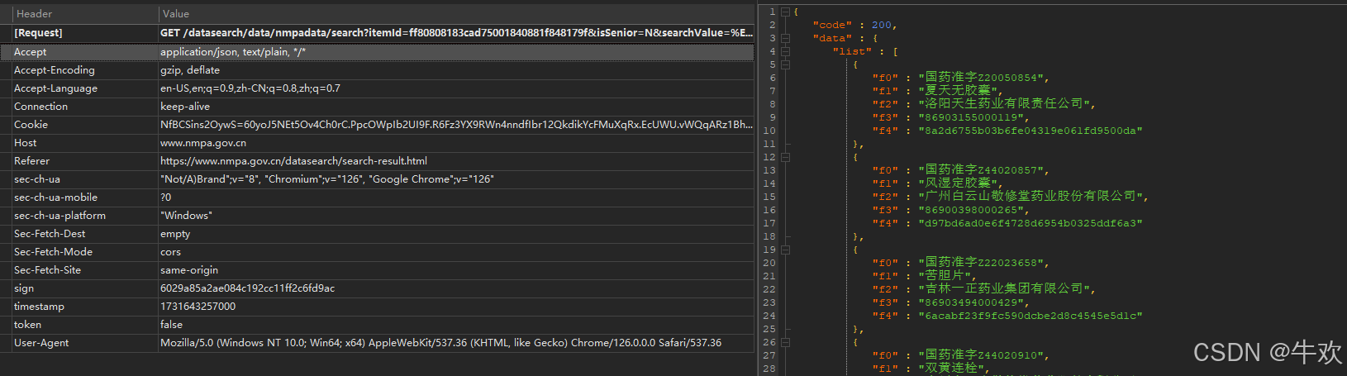Click the 国药准字Z20050854 JSON value
Viewport: 1347px width, 376px height.
click(983, 78)
